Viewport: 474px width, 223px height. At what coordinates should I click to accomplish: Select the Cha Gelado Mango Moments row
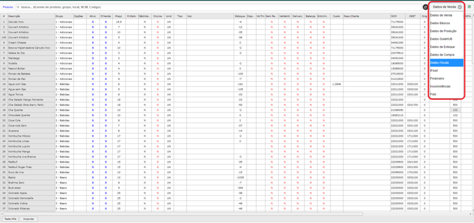[x=31, y=99]
